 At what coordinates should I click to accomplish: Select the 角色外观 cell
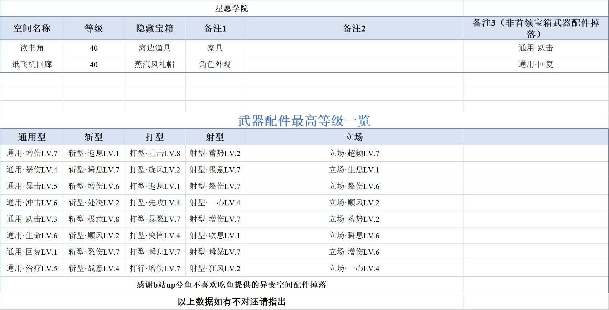coord(215,64)
